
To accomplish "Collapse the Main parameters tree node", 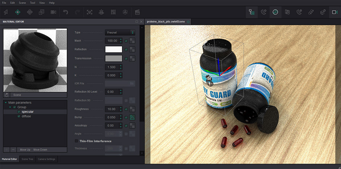I will [x=6, y=102].
